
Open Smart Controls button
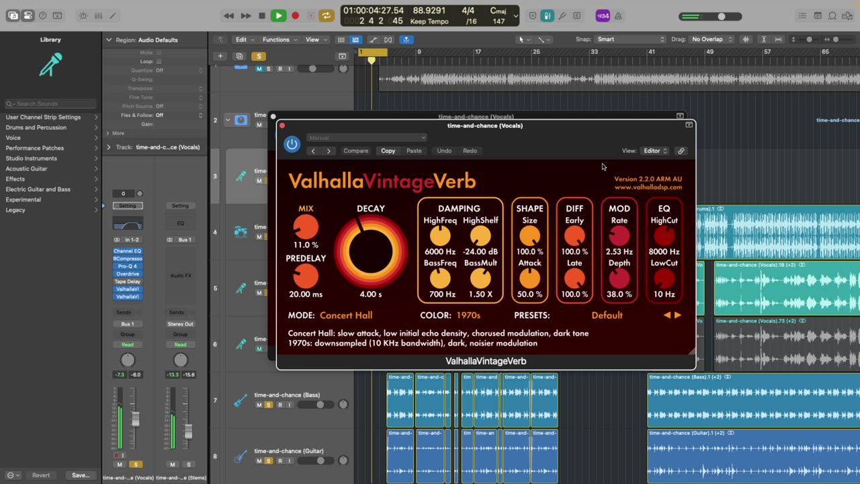tap(83, 15)
